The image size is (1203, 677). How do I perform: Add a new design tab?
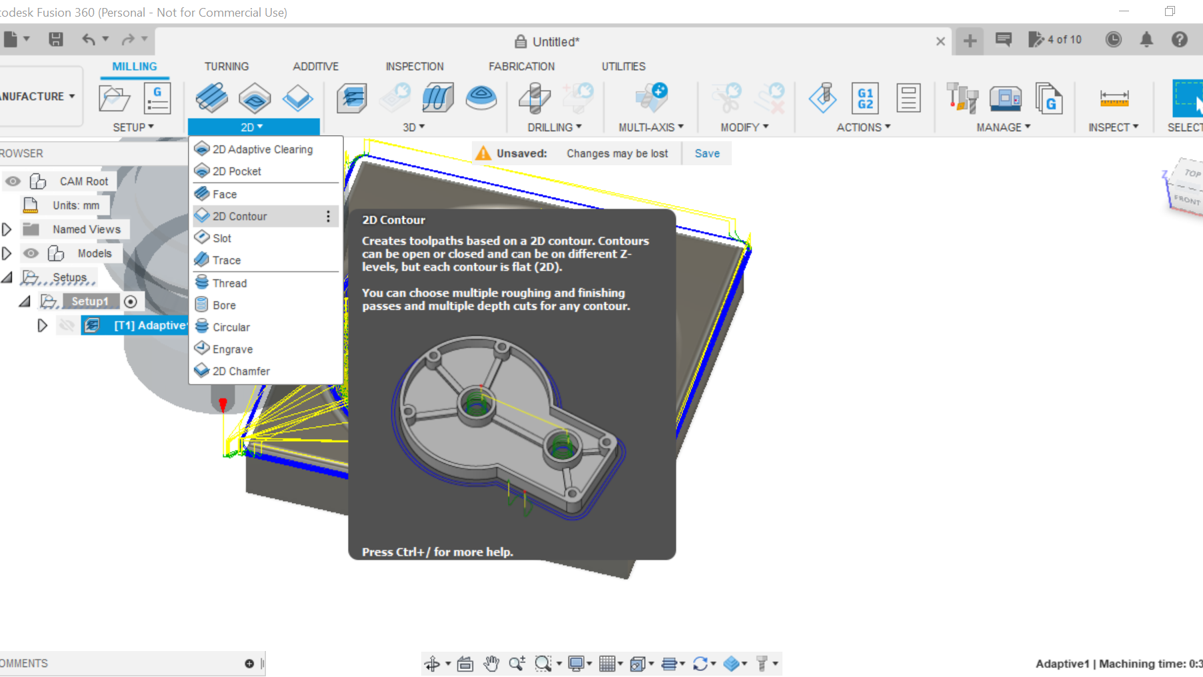[970, 41]
